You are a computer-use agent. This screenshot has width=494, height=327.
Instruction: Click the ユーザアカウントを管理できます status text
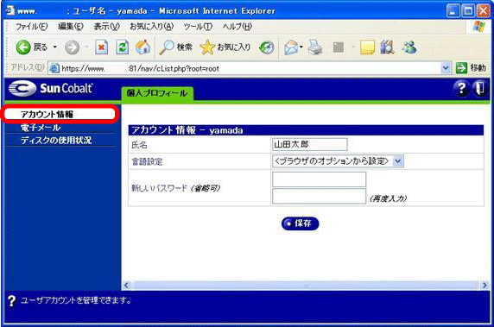[x=76, y=300]
